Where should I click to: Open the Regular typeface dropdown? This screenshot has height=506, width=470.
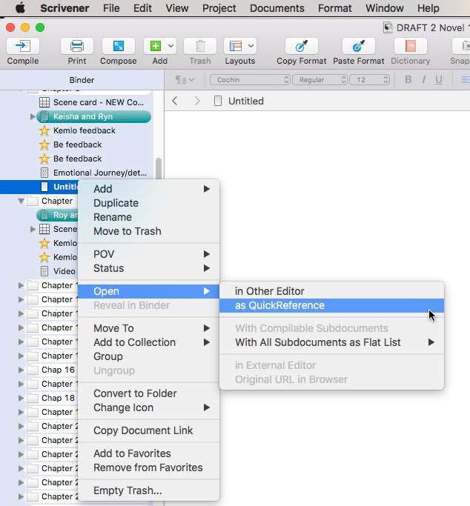click(320, 80)
